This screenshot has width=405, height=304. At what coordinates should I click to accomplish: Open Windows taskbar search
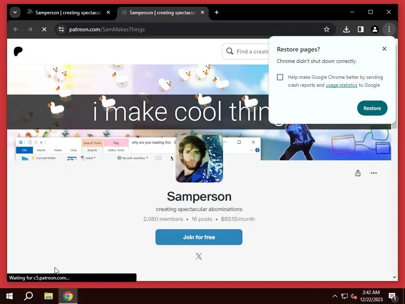tap(28, 296)
